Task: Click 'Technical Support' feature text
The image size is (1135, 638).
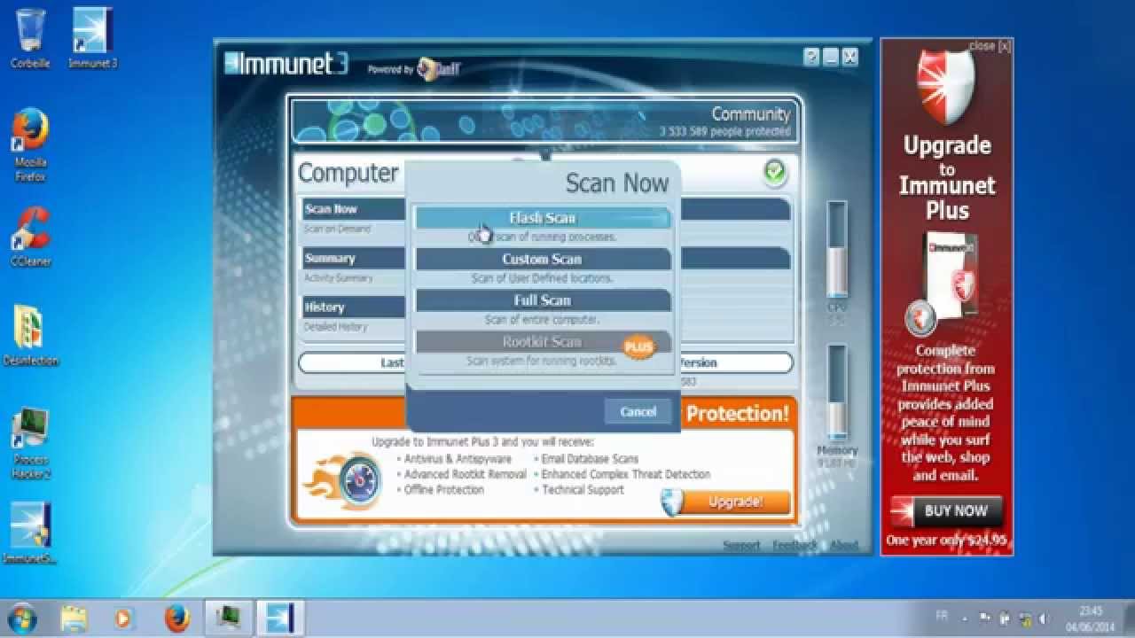Action: [x=583, y=490]
